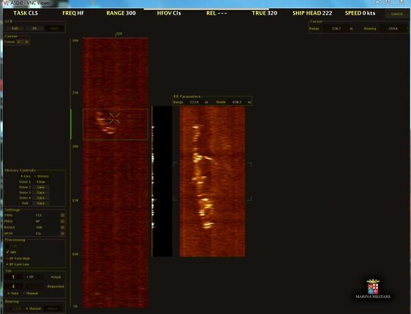Open the FREQ setting dropdown
The height and width of the screenshot is (314, 411).
[x=62, y=221]
